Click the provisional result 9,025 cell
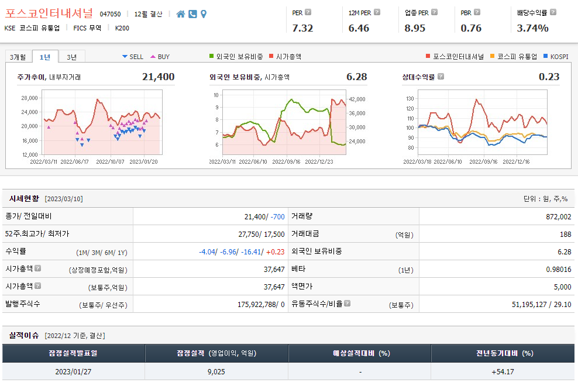 [216, 371]
